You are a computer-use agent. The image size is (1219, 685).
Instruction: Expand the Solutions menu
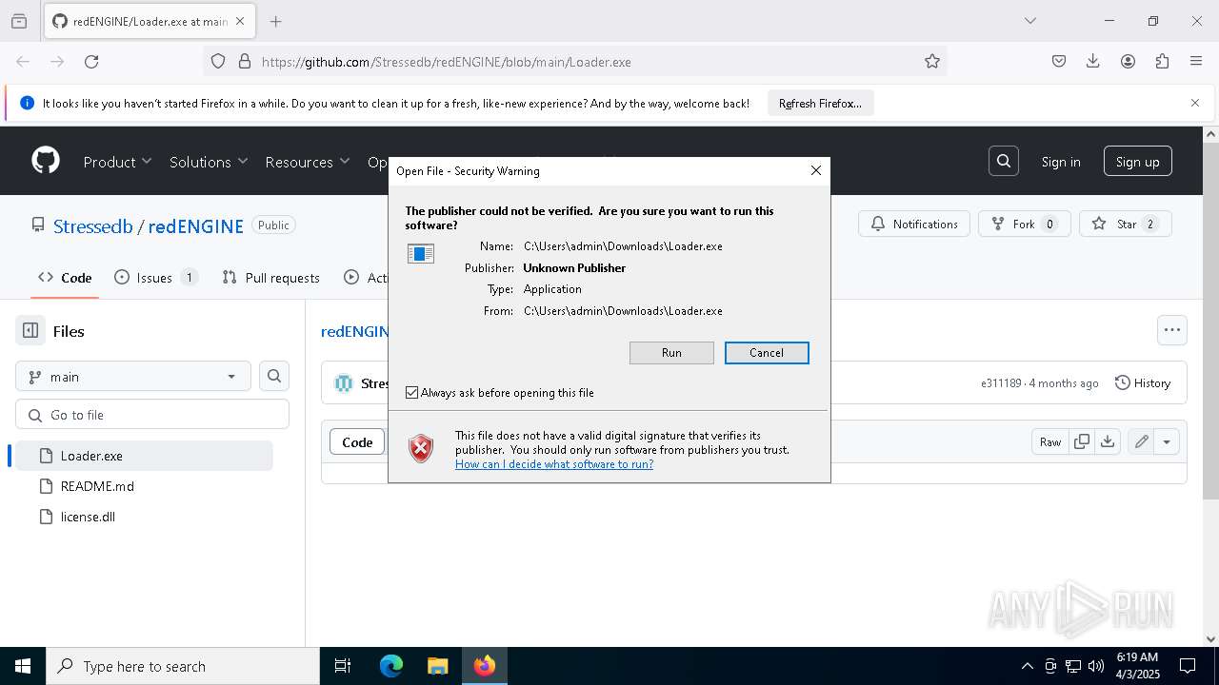210,162
